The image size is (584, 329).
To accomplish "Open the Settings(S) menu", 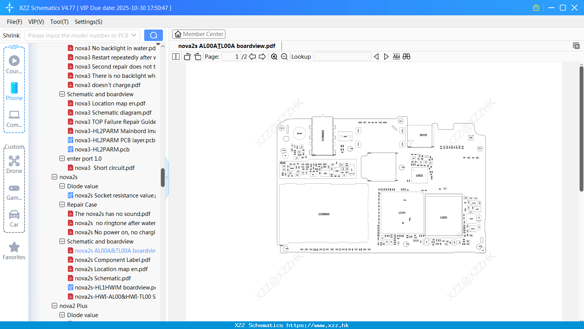I will click(89, 22).
